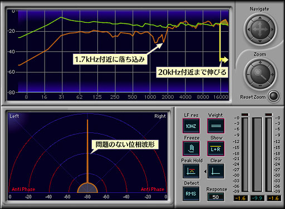285x209 pixels.
Task: Click the Zoom plus at top
Action: click(x=260, y=63)
